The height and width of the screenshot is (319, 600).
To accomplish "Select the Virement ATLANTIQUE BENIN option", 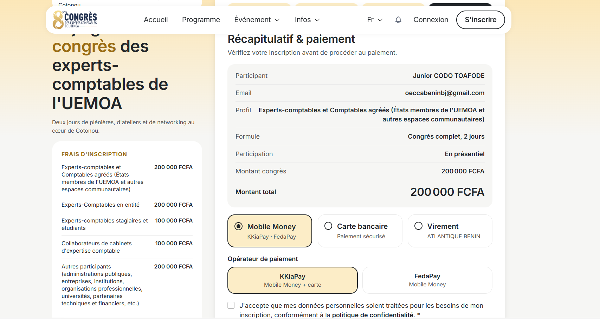I will [x=450, y=231].
